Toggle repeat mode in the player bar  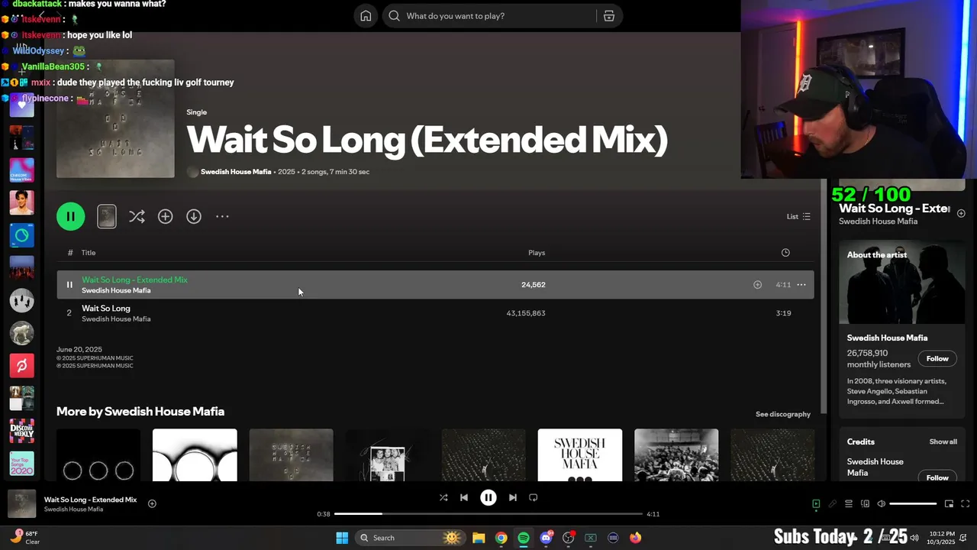[x=534, y=497]
